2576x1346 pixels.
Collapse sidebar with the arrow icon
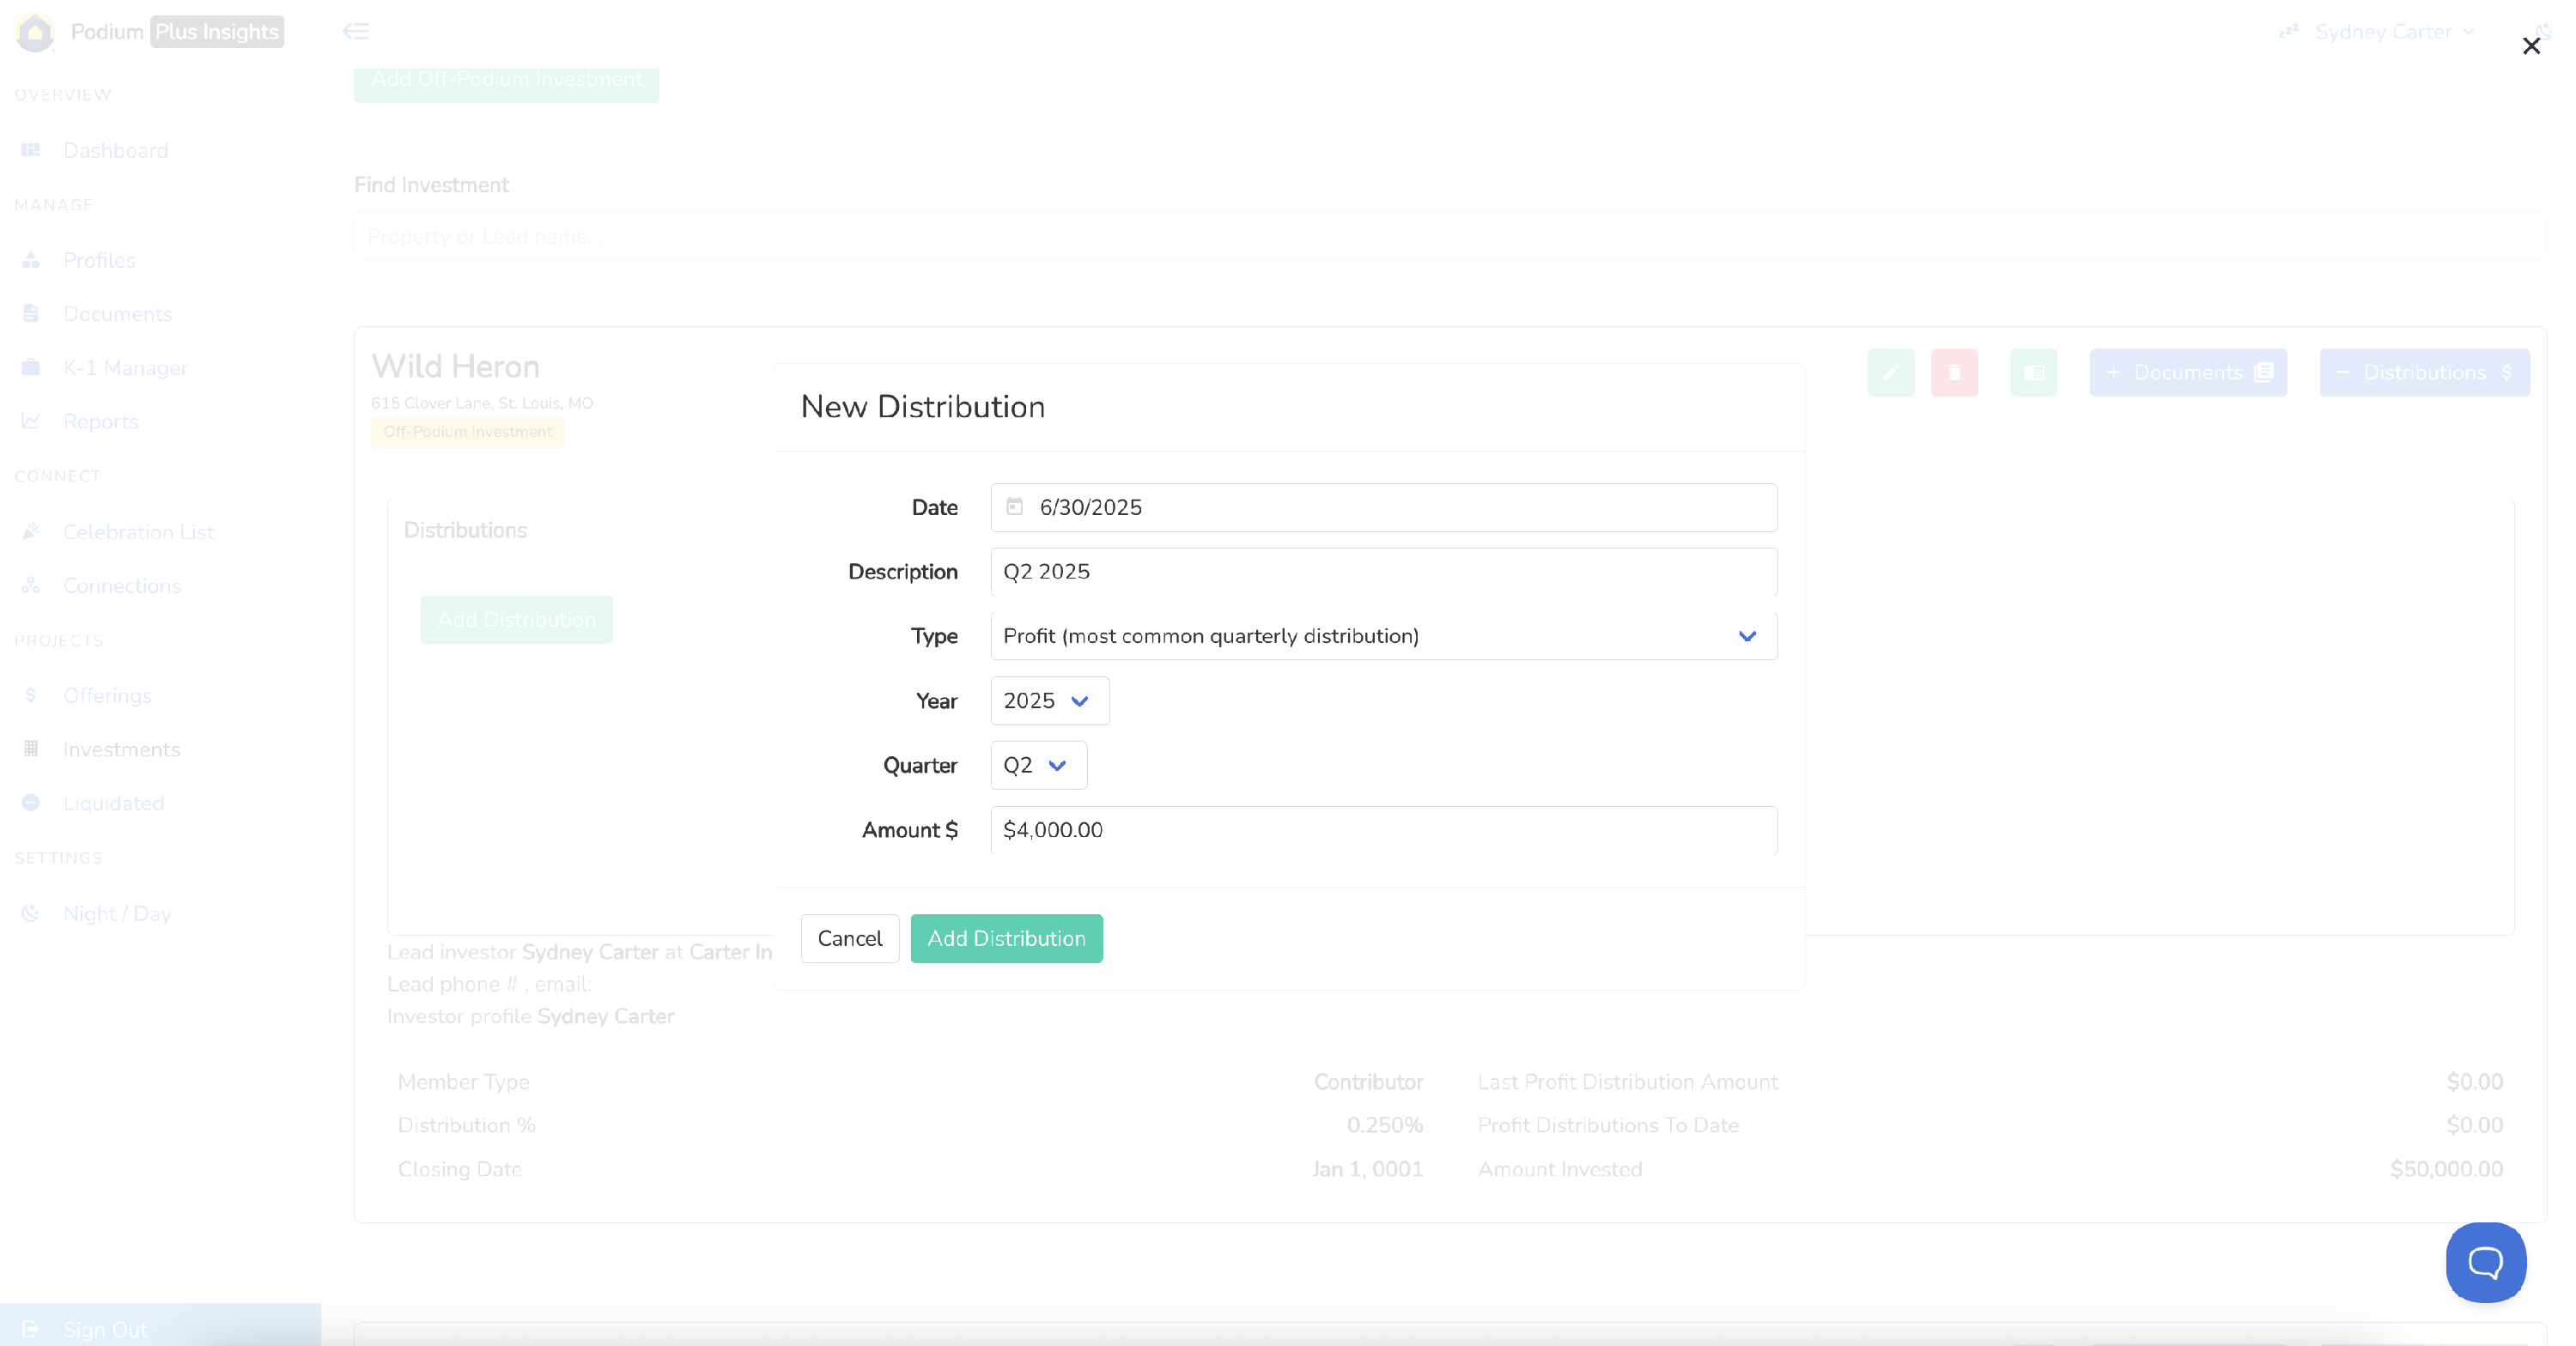[x=355, y=31]
